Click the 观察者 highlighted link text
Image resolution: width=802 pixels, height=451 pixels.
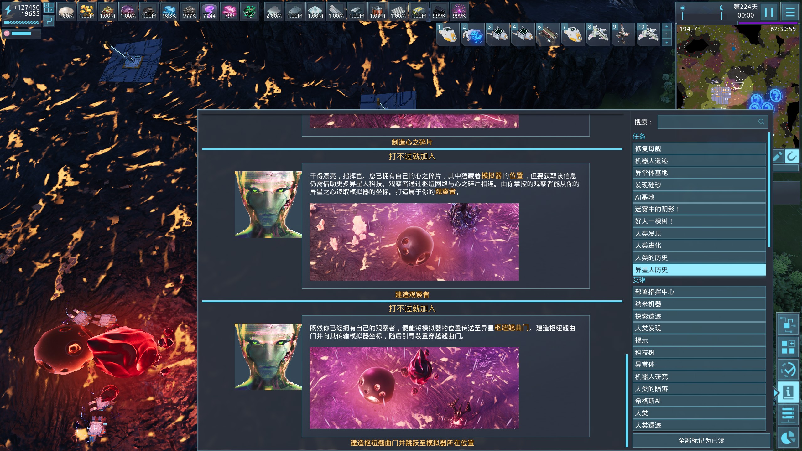(x=445, y=192)
